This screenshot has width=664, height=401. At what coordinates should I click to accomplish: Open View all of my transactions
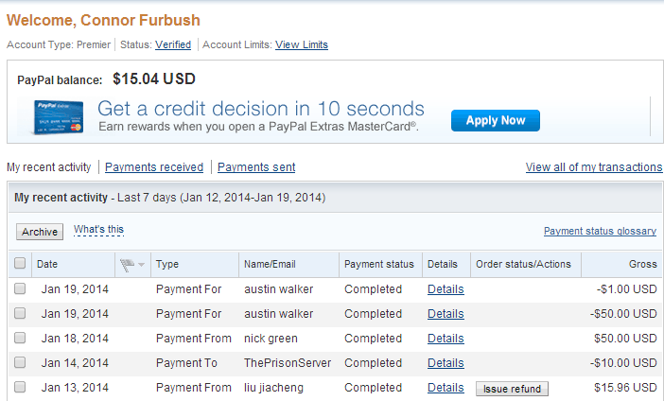(x=594, y=167)
